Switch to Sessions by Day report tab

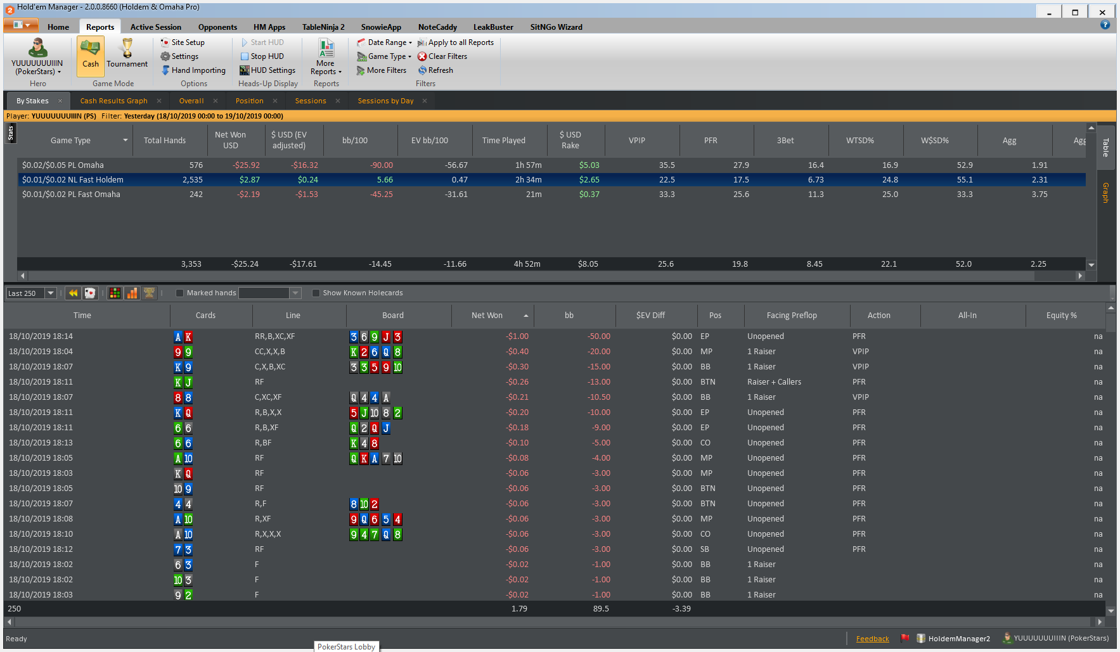[385, 101]
